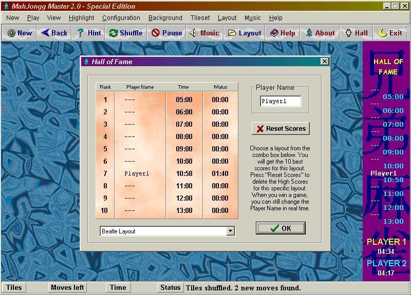Click the Time column header
This screenshot has height=295, width=411.
click(x=183, y=87)
